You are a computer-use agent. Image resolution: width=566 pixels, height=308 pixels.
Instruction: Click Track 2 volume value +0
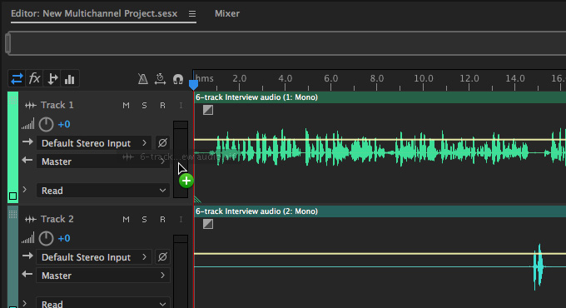point(64,238)
